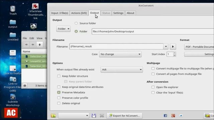This screenshot has width=214, height=120.
Task: Click format Settings button
Action: [199, 54]
